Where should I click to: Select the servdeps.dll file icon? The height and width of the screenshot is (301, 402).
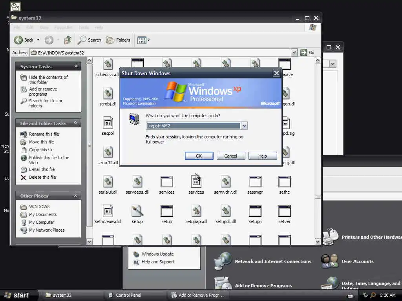137,181
